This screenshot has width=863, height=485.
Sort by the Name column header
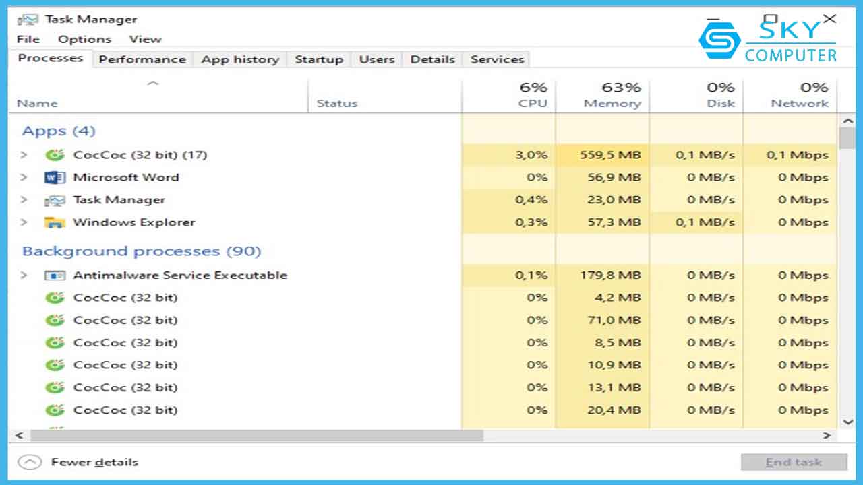pyautogui.click(x=37, y=104)
